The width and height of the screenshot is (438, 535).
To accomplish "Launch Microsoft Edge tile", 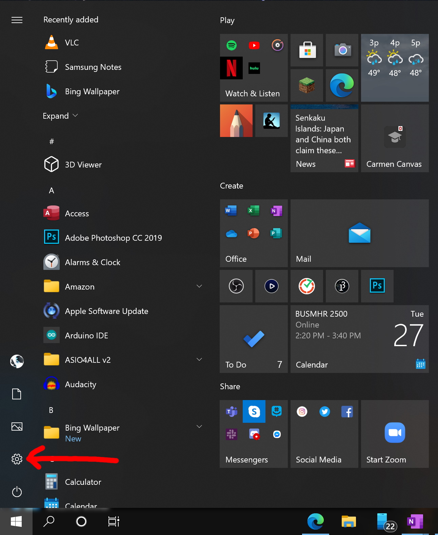I will [x=342, y=85].
